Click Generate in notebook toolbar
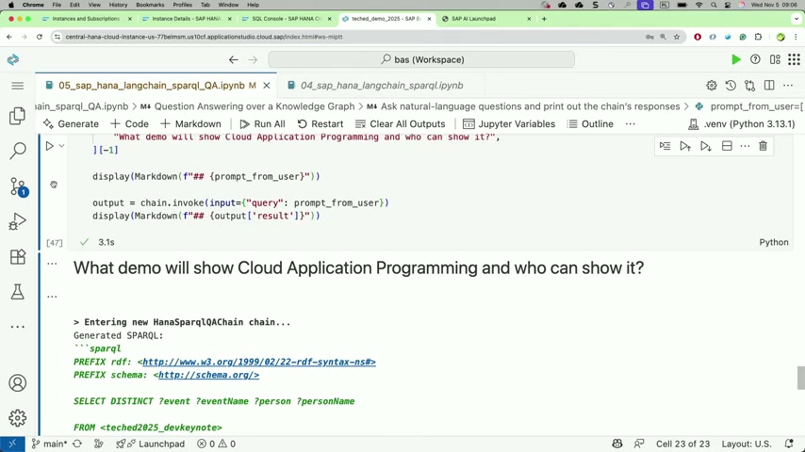This screenshot has height=452, width=805. pyautogui.click(x=71, y=123)
